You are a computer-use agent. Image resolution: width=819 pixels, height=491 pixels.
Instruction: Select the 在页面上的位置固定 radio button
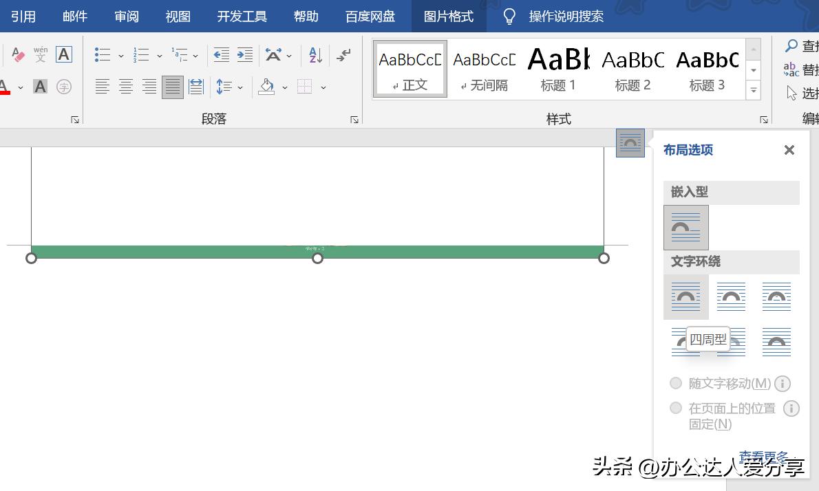(x=676, y=408)
